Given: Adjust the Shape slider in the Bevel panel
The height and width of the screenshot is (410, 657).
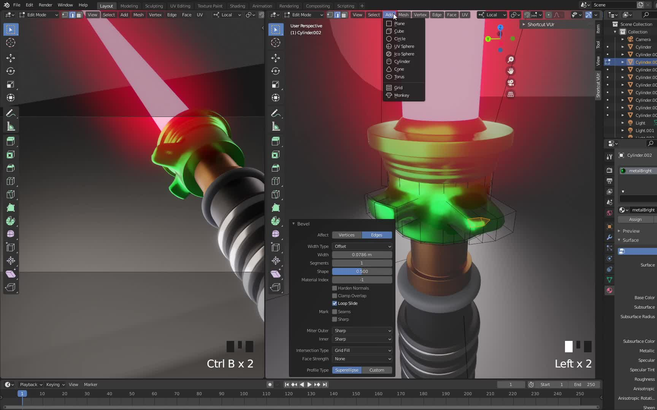Looking at the screenshot, I should point(361,271).
